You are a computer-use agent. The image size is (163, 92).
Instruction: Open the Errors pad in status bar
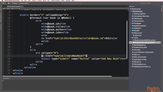pyautogui.click(x=153, y=91)
